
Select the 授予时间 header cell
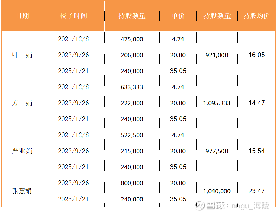(x=74, y=16)
